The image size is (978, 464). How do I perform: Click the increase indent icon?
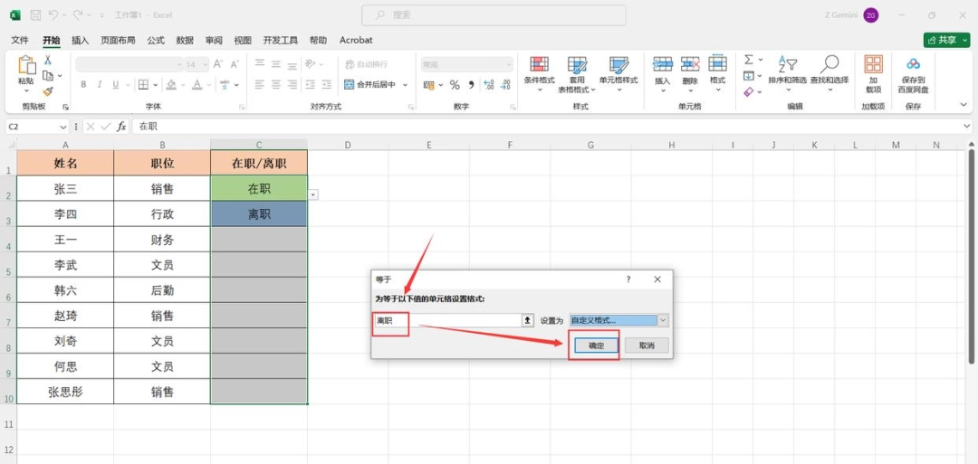326,85
